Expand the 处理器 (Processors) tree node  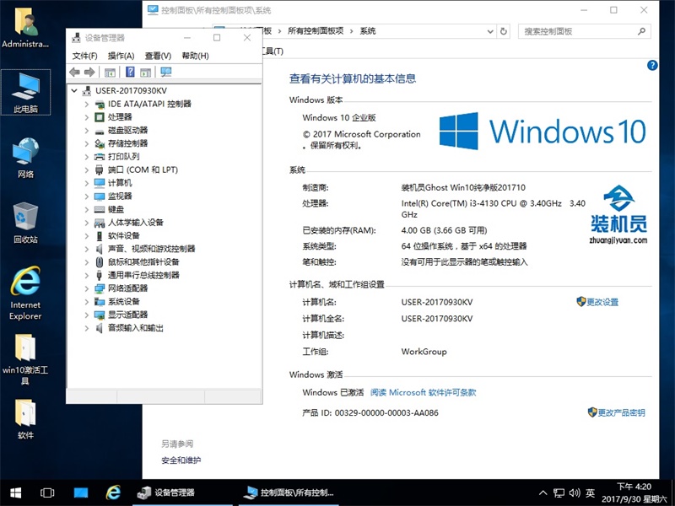[x=87, y=117]
